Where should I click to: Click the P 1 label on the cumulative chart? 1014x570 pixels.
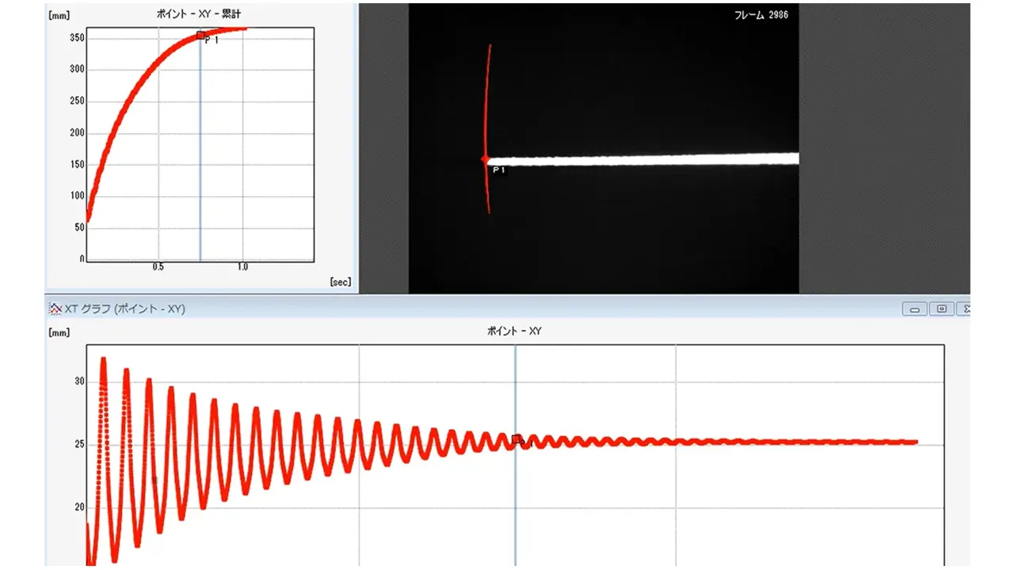coord(212,40)
